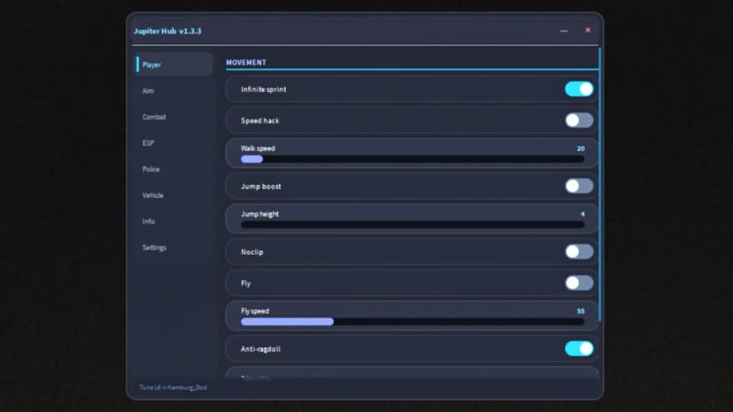Click the Fly speed value 55
The height and width of the screenshot is (412, 733).
coord(581,311)
